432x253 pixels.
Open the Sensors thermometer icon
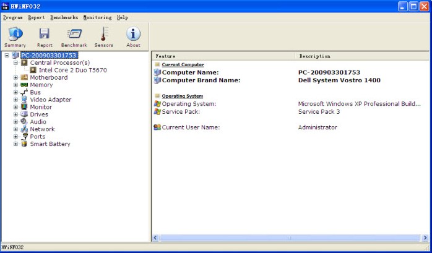[104, 36]
